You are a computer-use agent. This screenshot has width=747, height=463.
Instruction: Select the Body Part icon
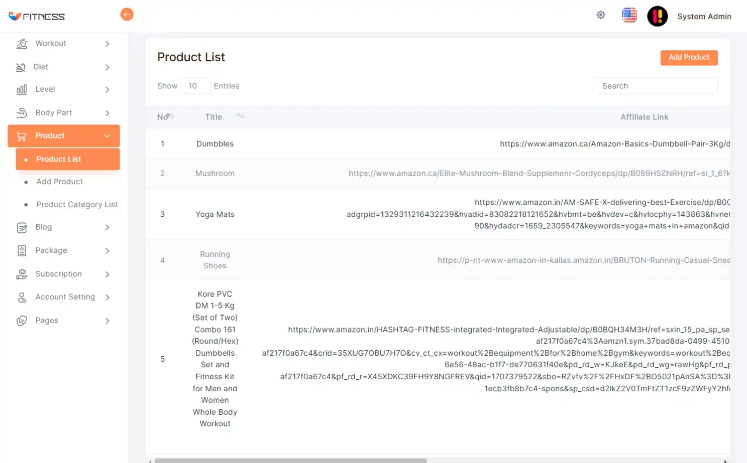(x=22, y=113)
